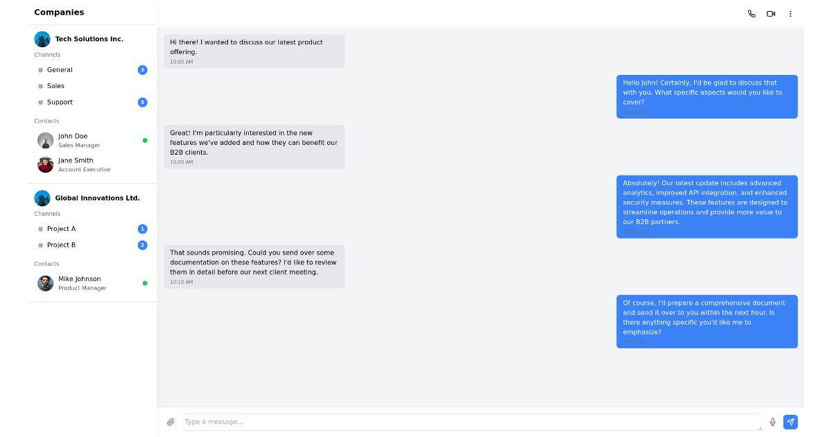Image resolution: width=832 pixels, height=437 pixels.
Task: Start a video call
Action: click(771, 13)
